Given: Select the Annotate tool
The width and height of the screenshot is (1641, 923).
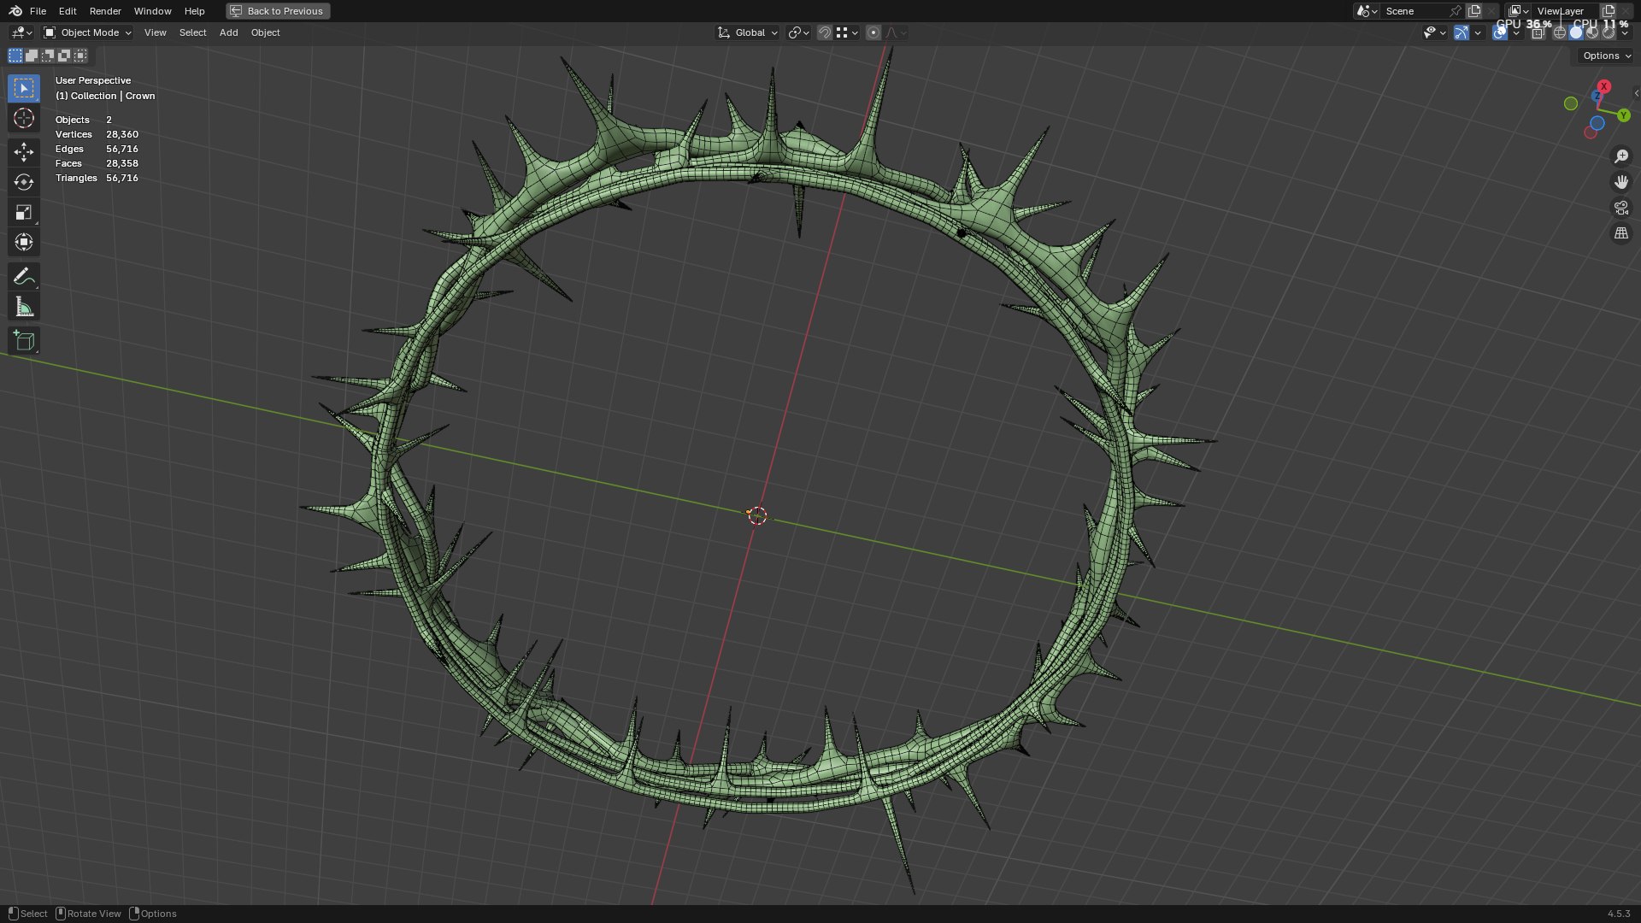Looking at the screenshot, I should [24, 276].
